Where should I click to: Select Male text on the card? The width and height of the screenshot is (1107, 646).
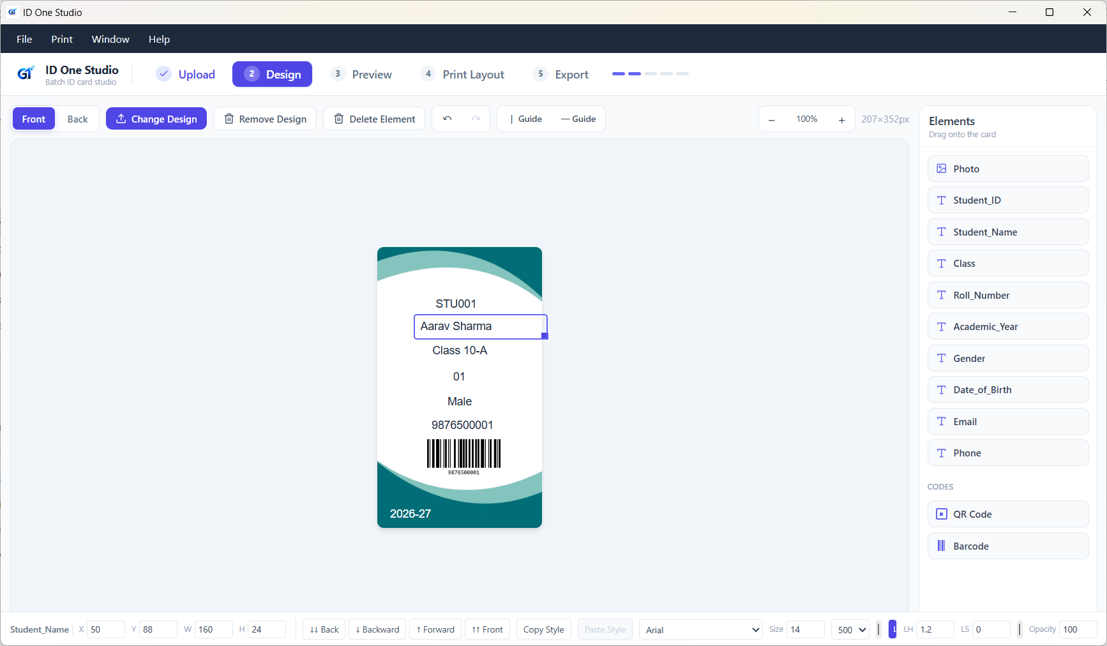(460, 402)
